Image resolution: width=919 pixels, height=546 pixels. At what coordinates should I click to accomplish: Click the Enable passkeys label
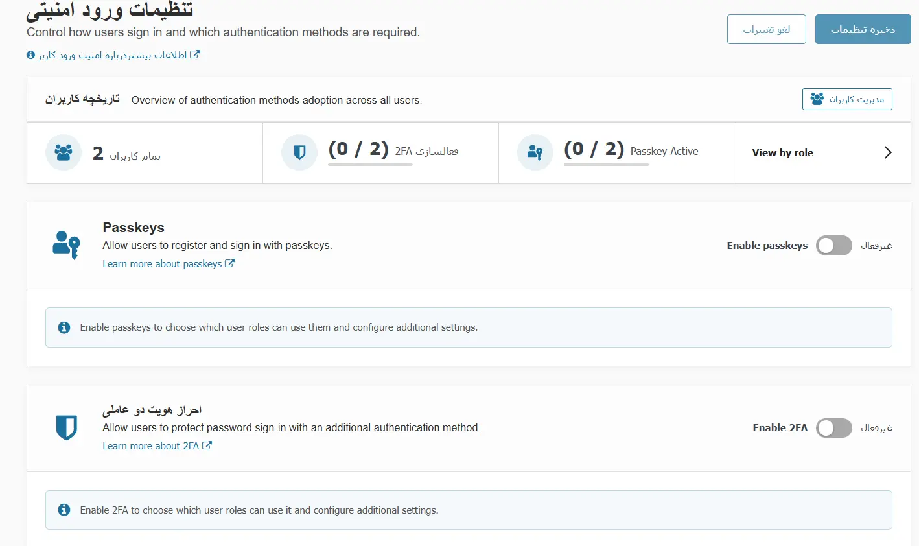click(x=767, y=246)
